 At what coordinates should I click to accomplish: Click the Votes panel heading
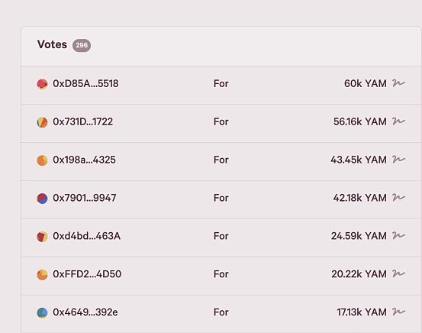point(52,44)
